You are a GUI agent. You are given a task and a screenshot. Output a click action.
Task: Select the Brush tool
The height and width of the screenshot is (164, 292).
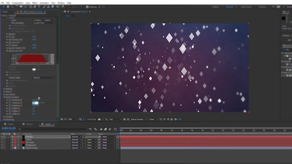tap(44, 7)
